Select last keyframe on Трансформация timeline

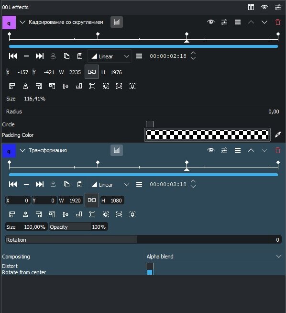pyautogui.click(x=278, y=162)
